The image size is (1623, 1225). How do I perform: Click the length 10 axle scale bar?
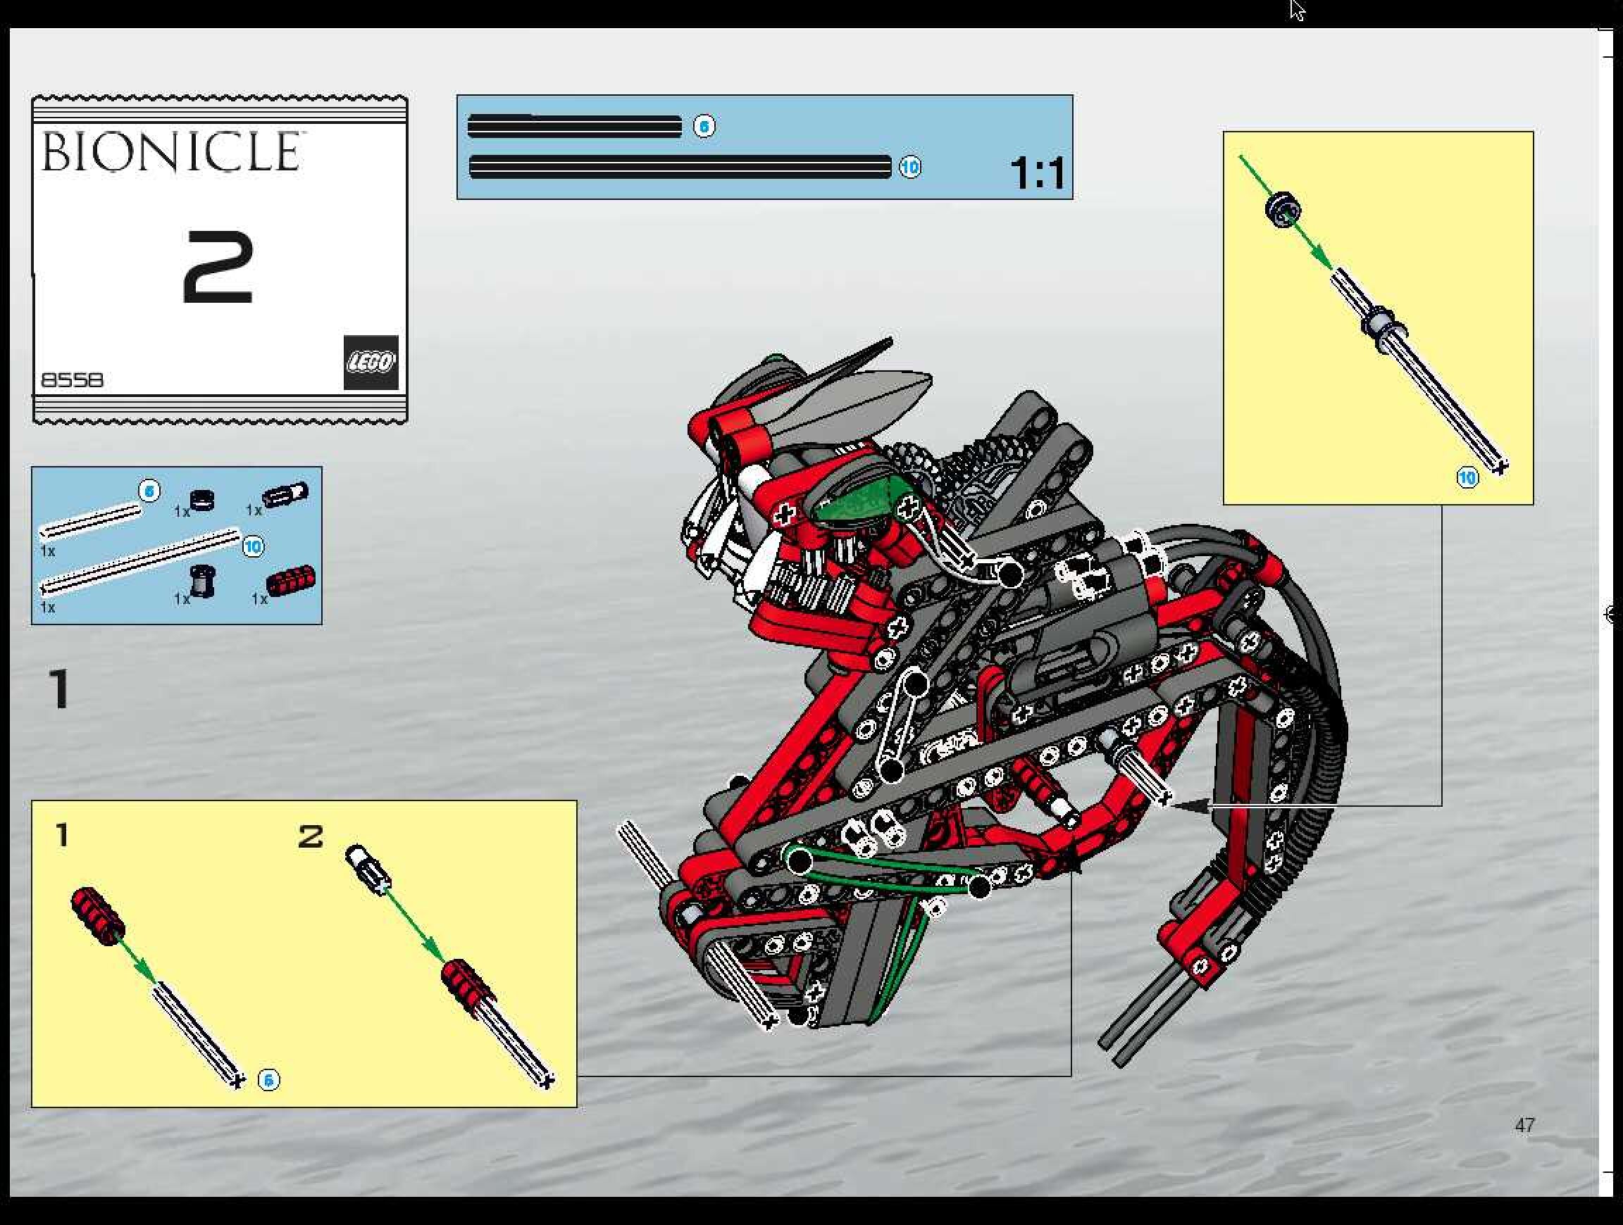click(x=680, y=167)
